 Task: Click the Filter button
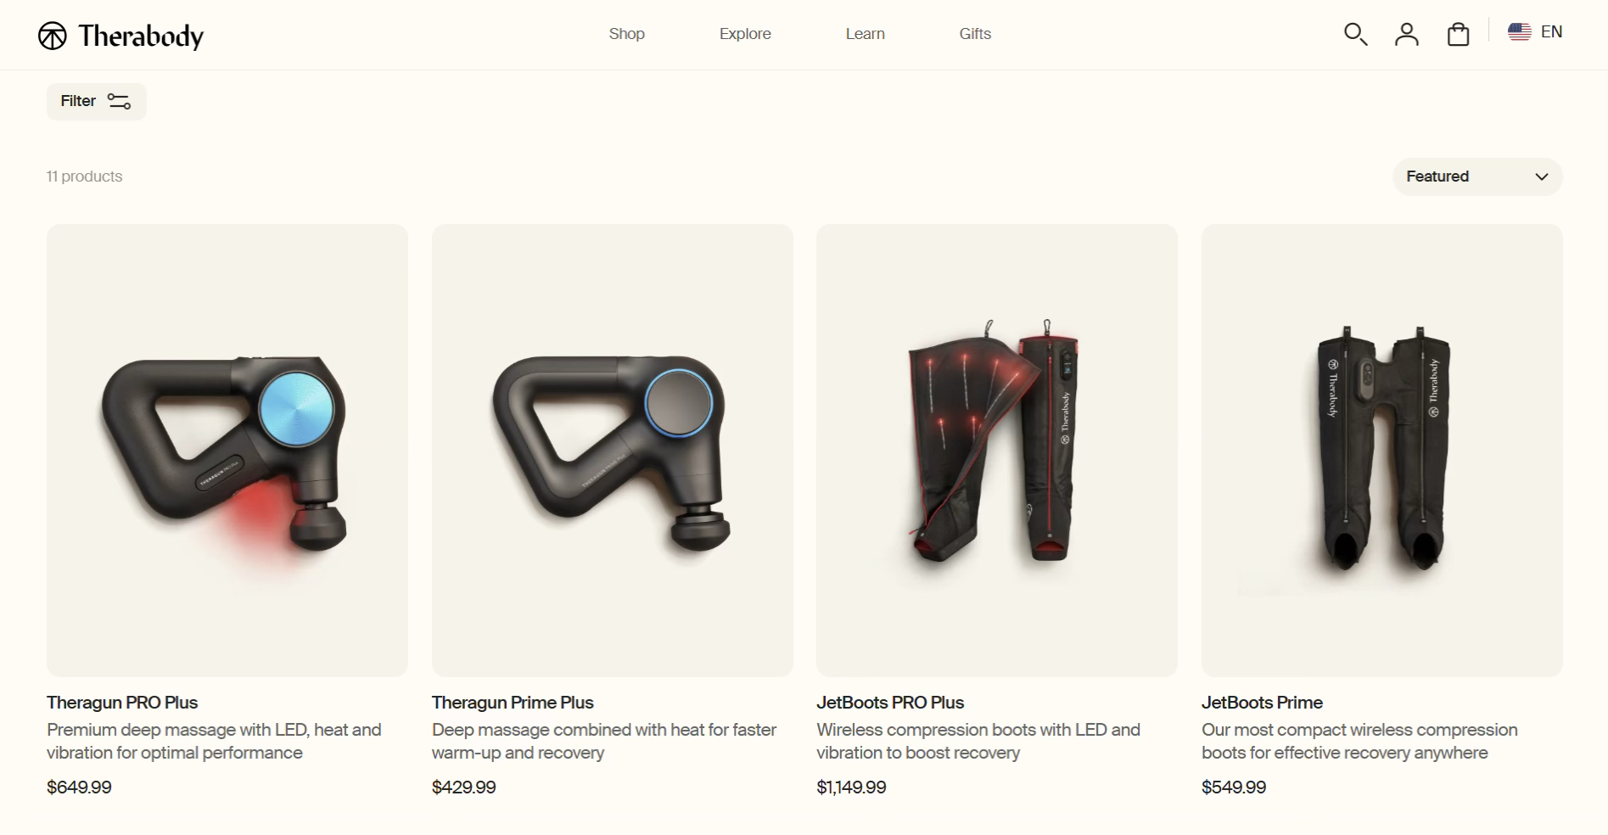pos(96,102)
